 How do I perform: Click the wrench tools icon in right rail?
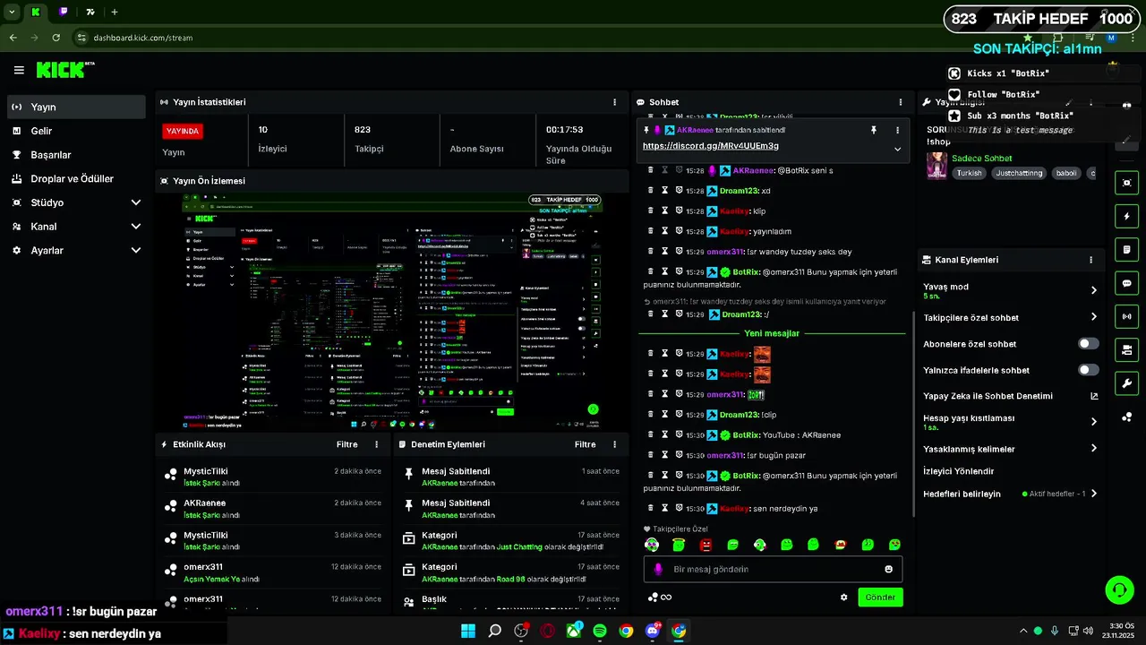[x=1126, y=383]
